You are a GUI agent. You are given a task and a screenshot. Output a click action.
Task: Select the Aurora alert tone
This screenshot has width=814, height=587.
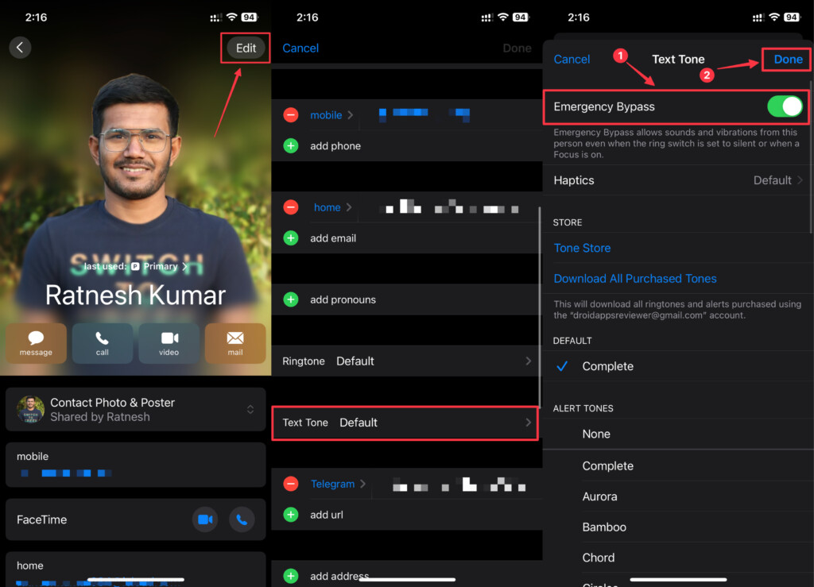pyautogui.click(x=599, y=496)
